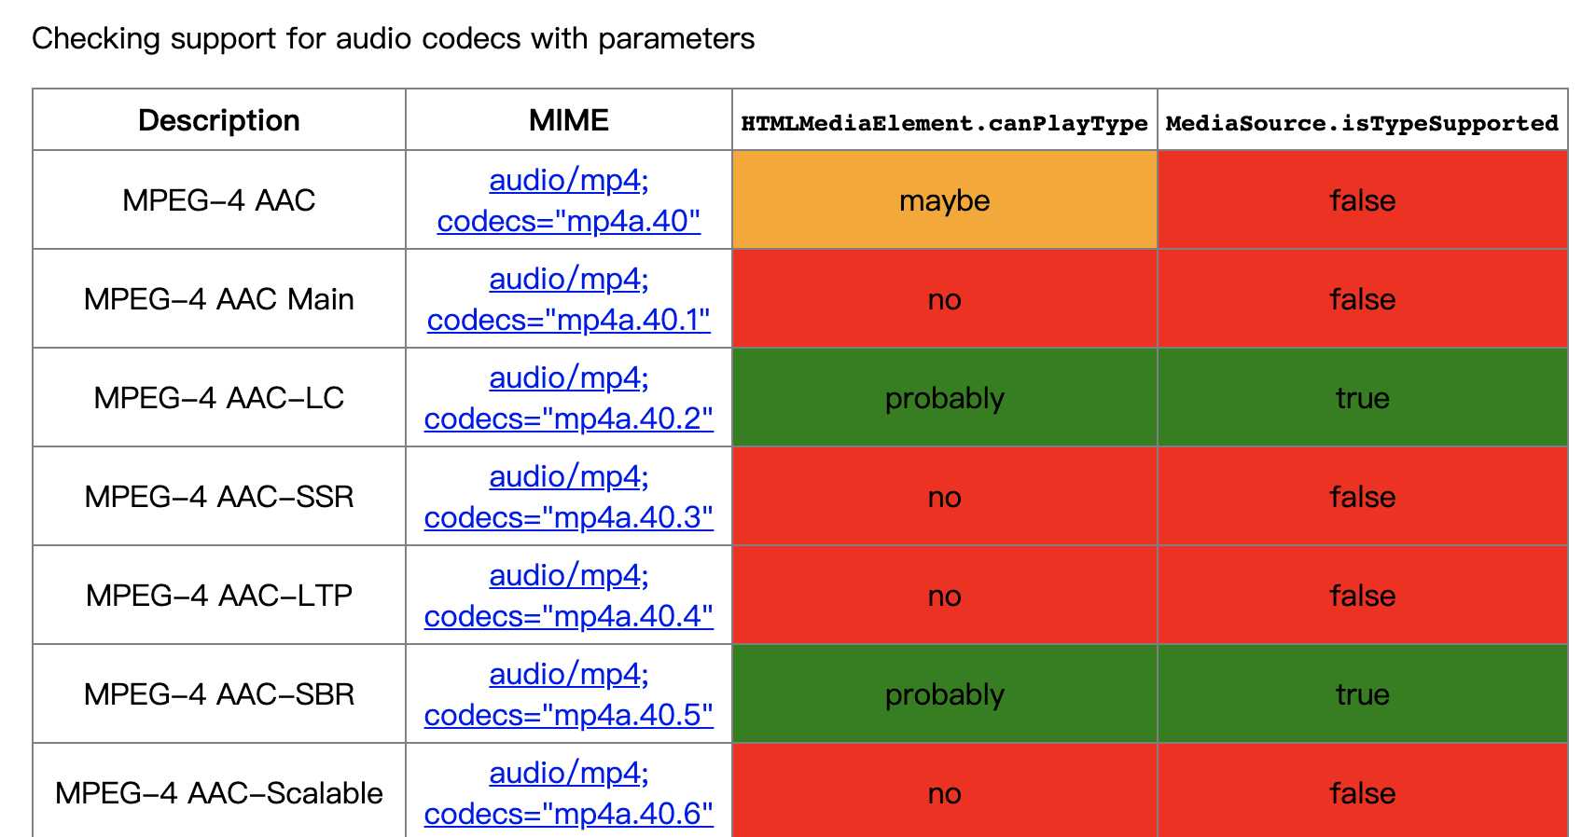Screen dimensions: 1582x837
Task: Visit the codecs="mp4a.40.4" AAC-LTP link
Action: pyautogui.click(x=568, y=596)
